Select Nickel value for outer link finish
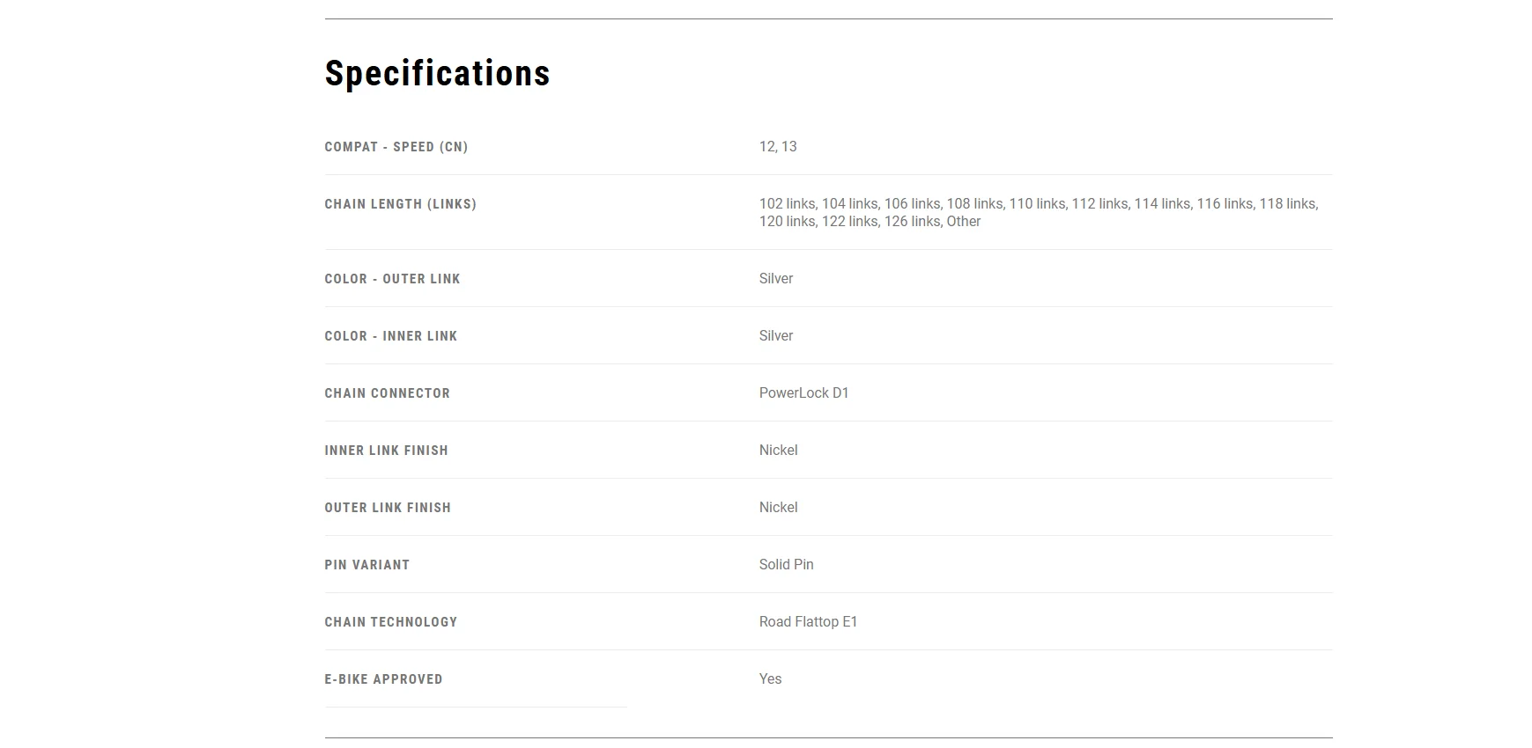 pyautogui.click(x=779, y=508)
